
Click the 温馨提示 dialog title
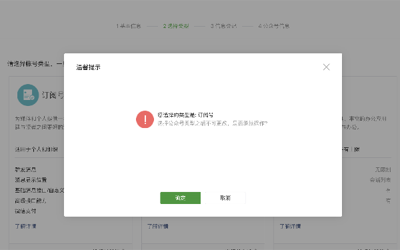pos(88,67)
